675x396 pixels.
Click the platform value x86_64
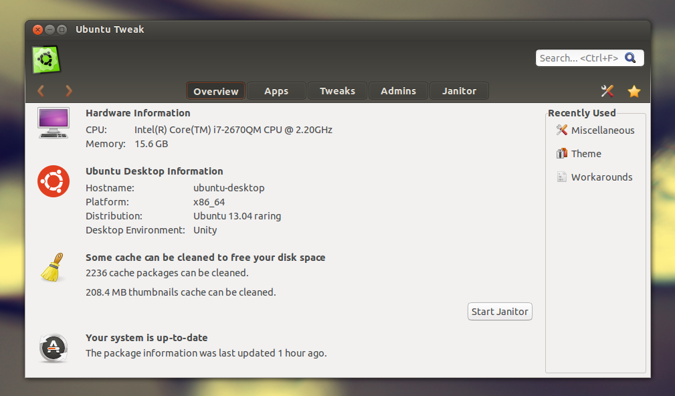point(209,202)
